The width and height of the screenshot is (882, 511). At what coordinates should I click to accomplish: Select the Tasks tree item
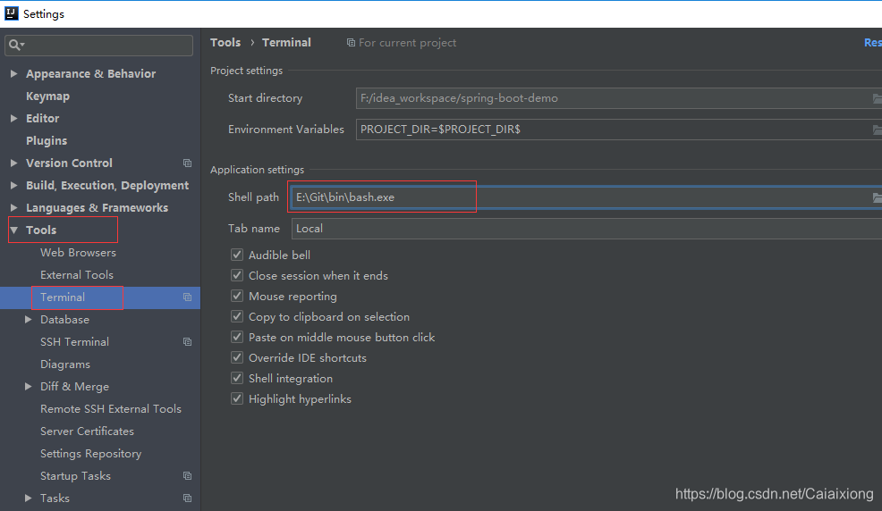55,498
